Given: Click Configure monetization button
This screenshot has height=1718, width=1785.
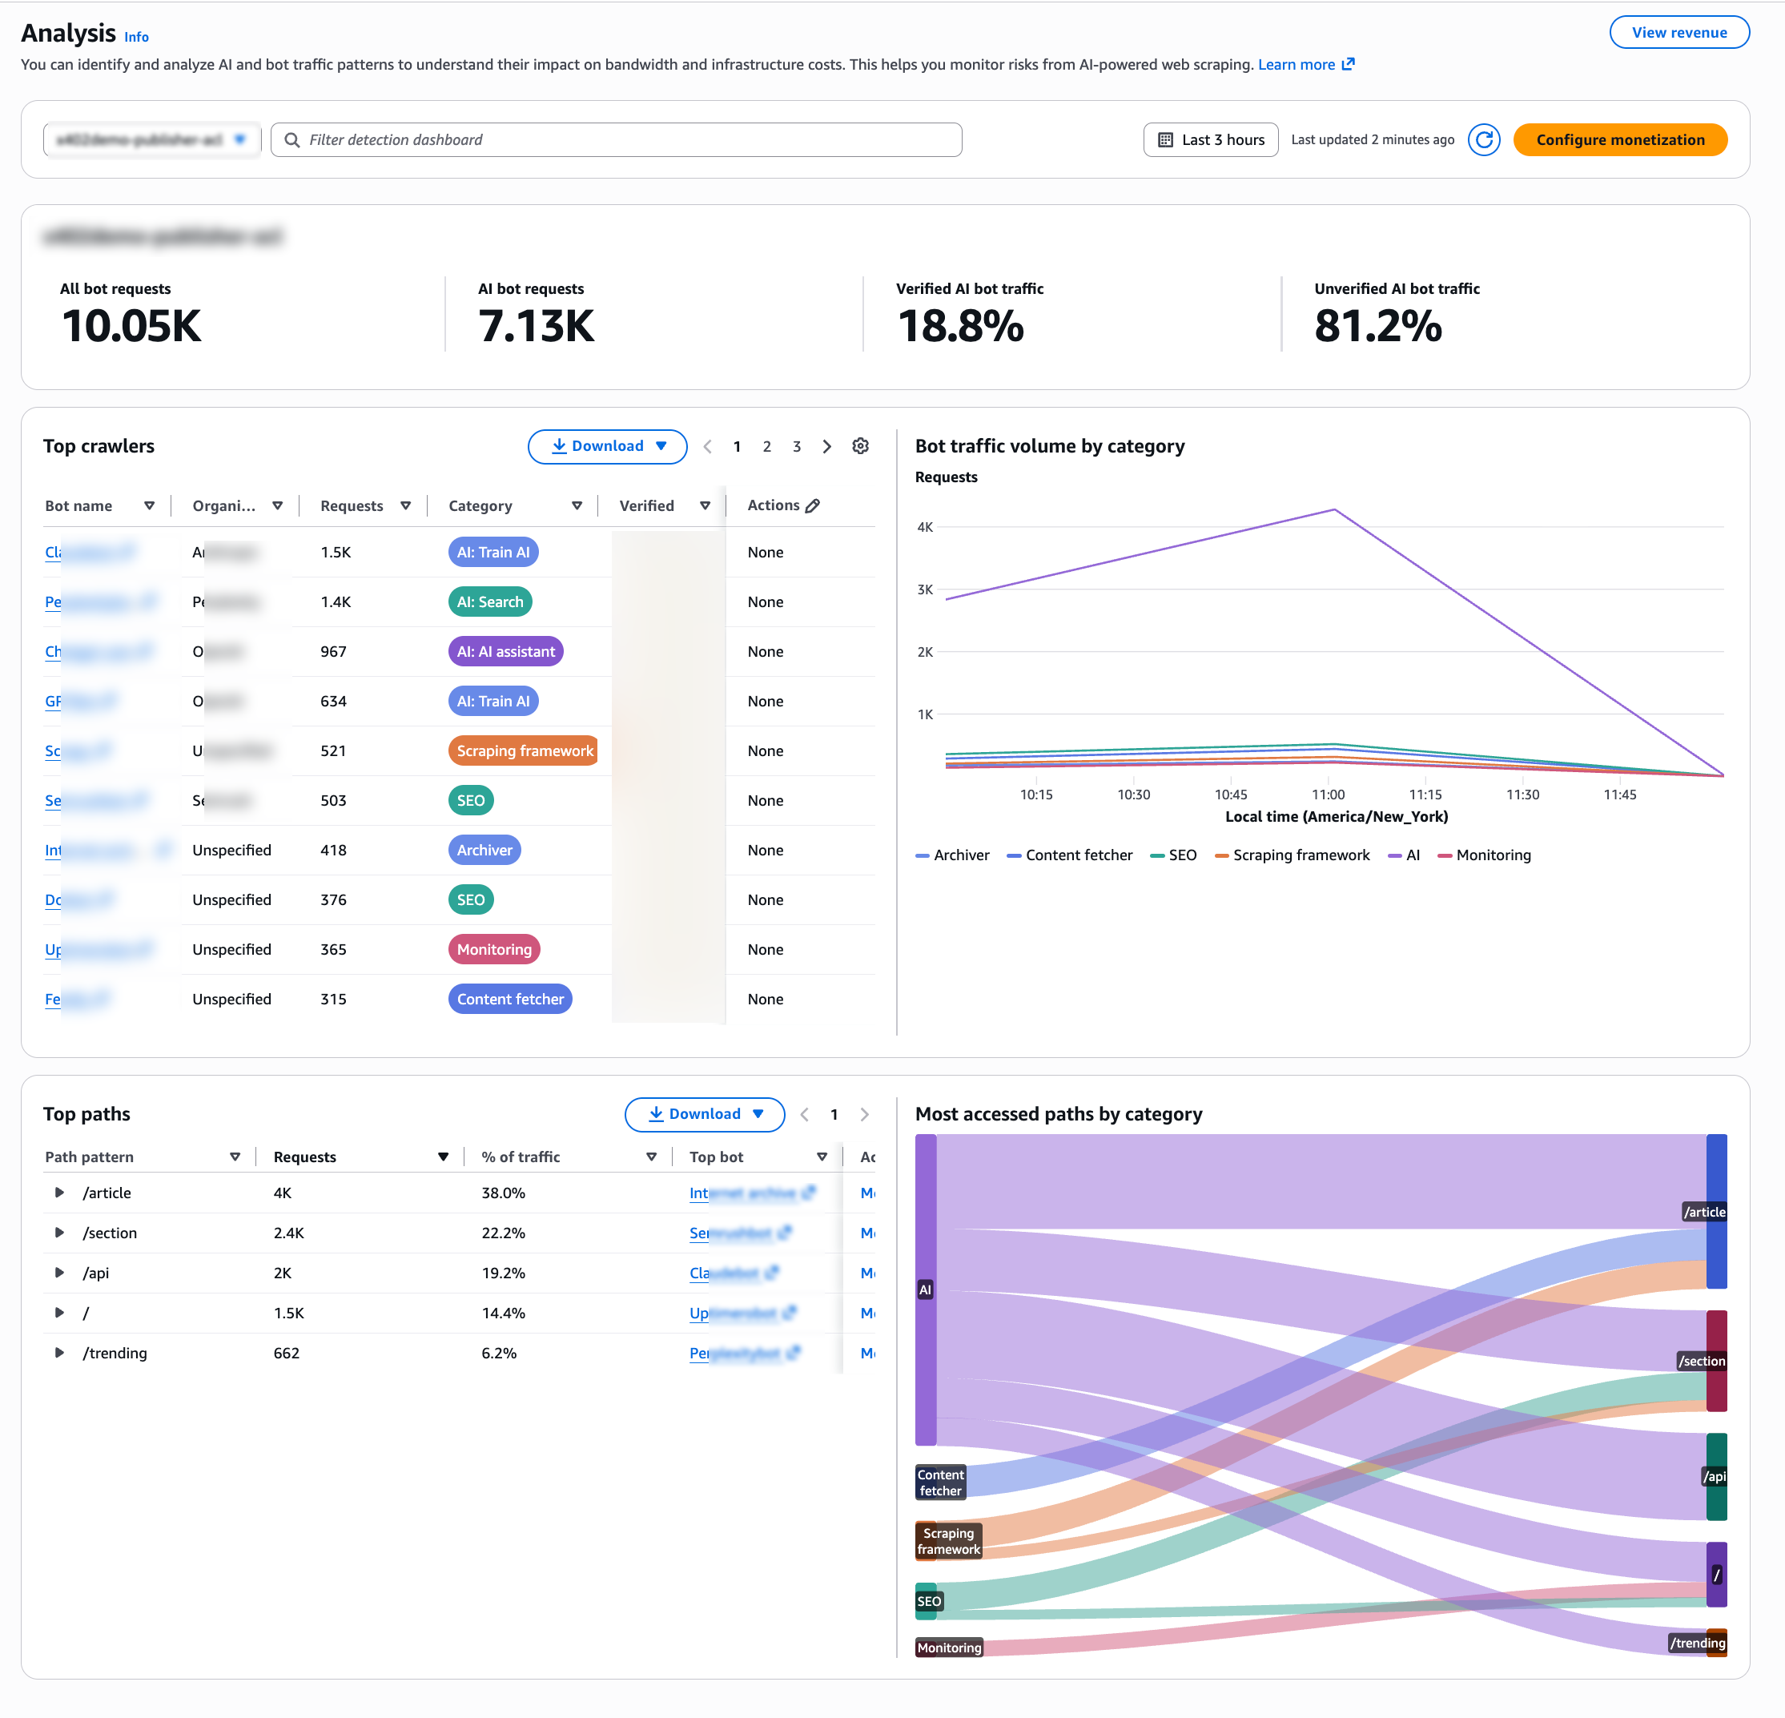Looking at the screenshot, I should pos(1620,140).
